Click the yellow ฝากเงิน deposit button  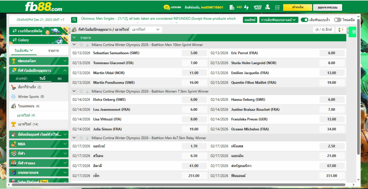(298, 7)
